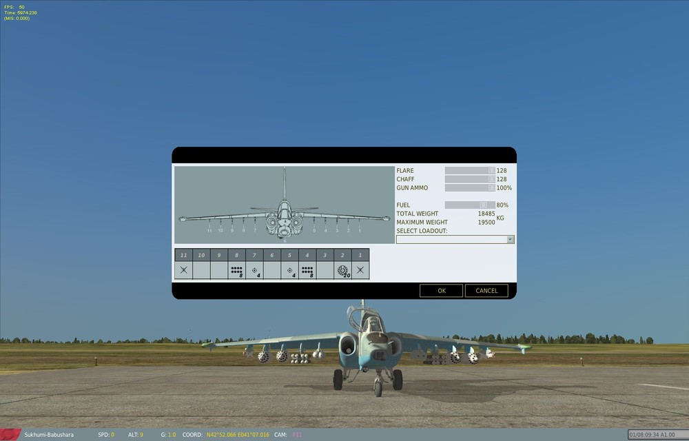Click the missile icon on pylon 11
This screenshot has height=441, width=689.
pyautogui.click(x=184, y=270)
